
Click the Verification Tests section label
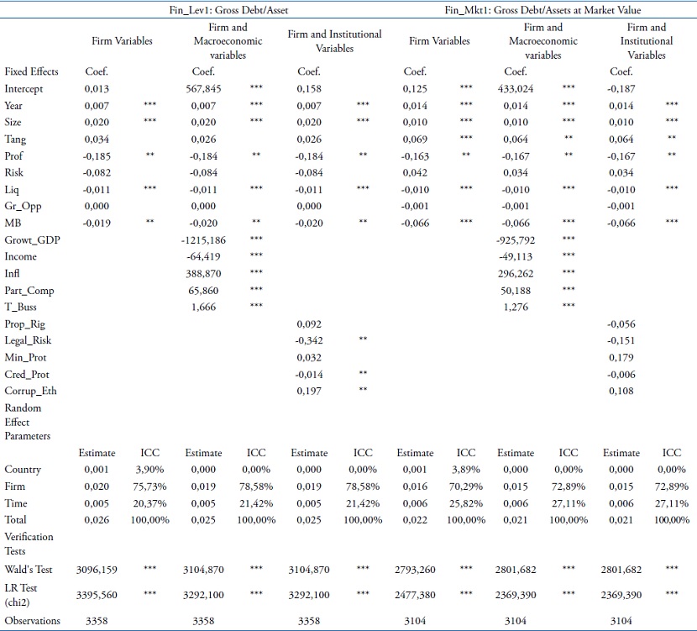(29, 543)
